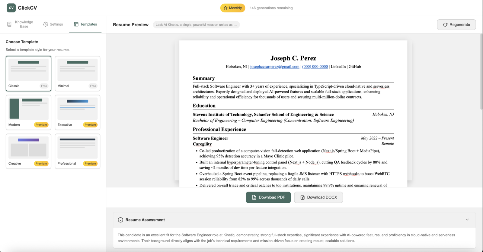Click the star icon in the Monthly badge
Screen dimensions: 483x252
click(x=226, y=8)
